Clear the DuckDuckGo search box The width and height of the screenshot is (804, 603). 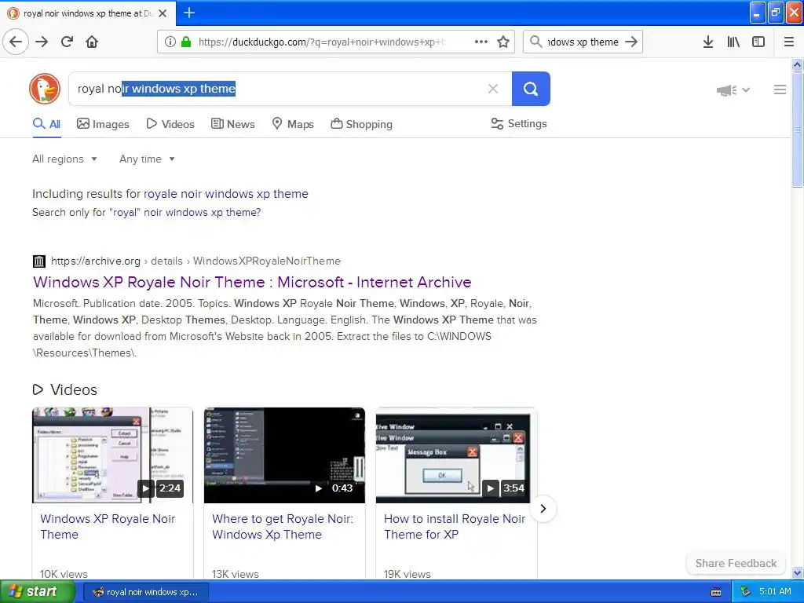[x=493, y=89]
